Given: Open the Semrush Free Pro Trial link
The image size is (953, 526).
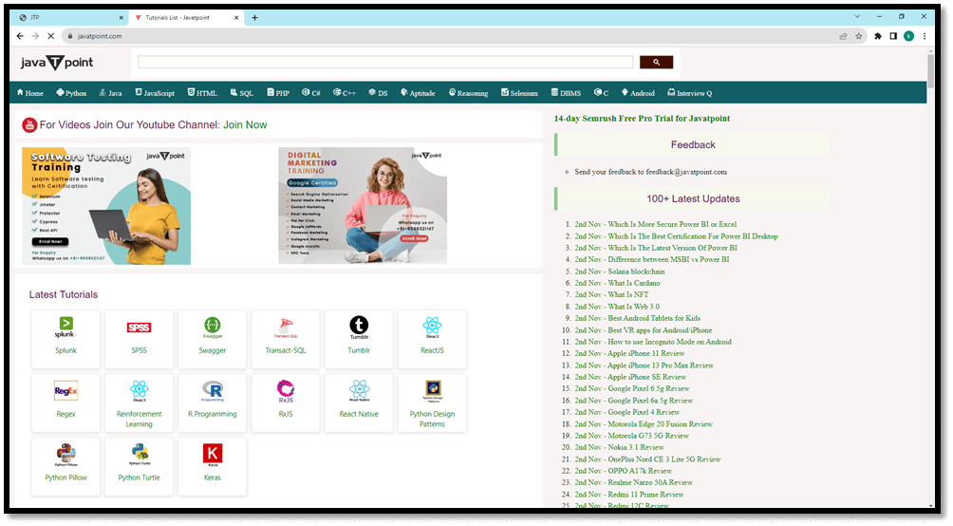Looking at the screenshot, I should (x=642, y=119).
